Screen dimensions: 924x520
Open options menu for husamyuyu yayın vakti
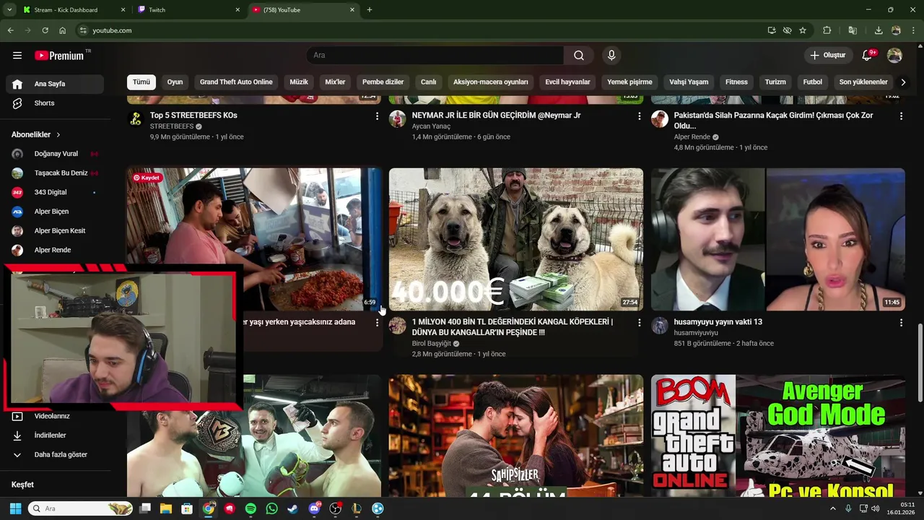pyautogui.click(x=901, y=323)
